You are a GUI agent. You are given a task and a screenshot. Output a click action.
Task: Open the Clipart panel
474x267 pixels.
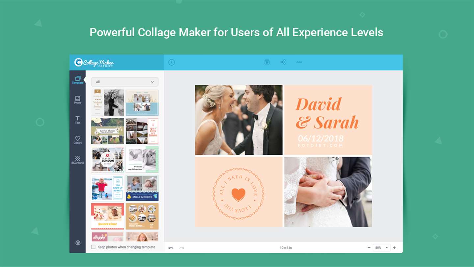(78, 140)
